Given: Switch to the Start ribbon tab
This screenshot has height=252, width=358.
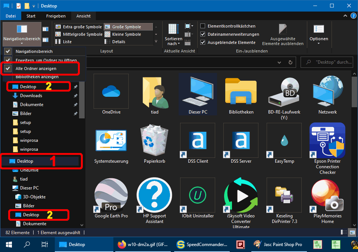Looking at the screenshot, I should coord(31,16).
